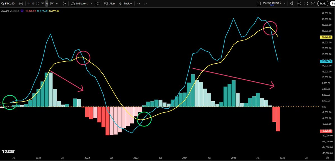Click the 2023 label on time axis
The width and height of the screenshot is (335, 161).
click(136, 158)
